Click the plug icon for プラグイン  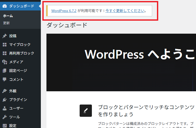[x=4, y=100]
